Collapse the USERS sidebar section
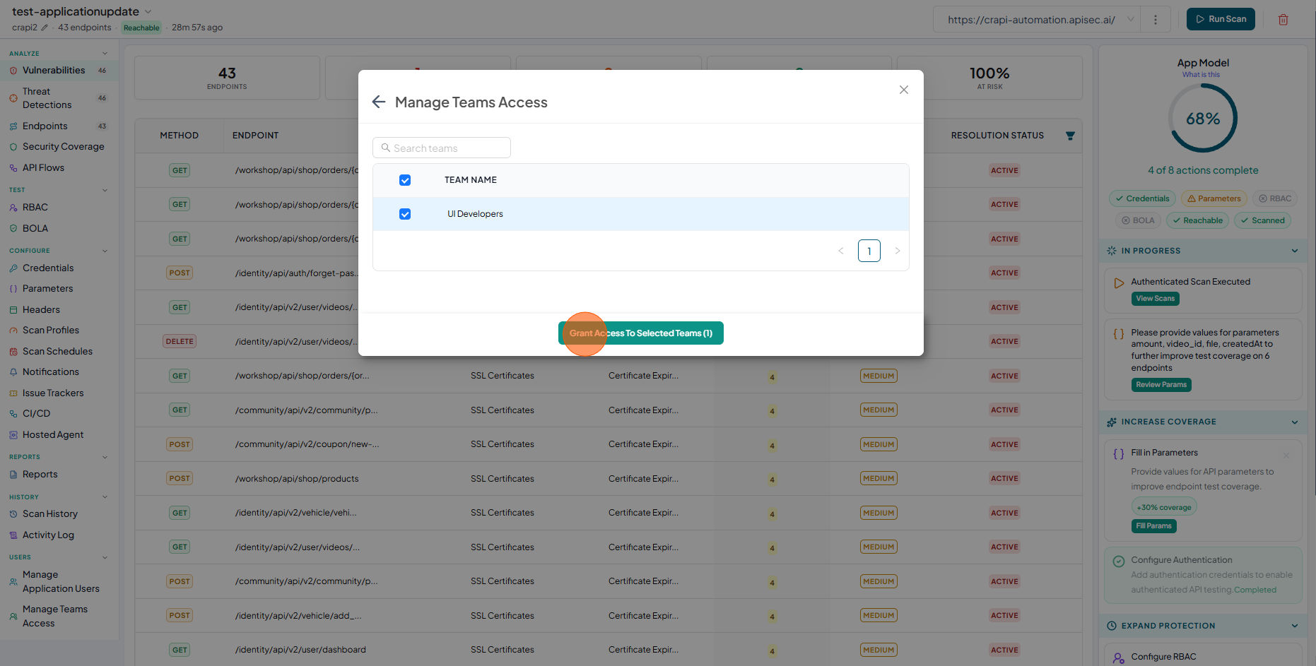Viewport: 1316px width, 666px height. point(105,557)
